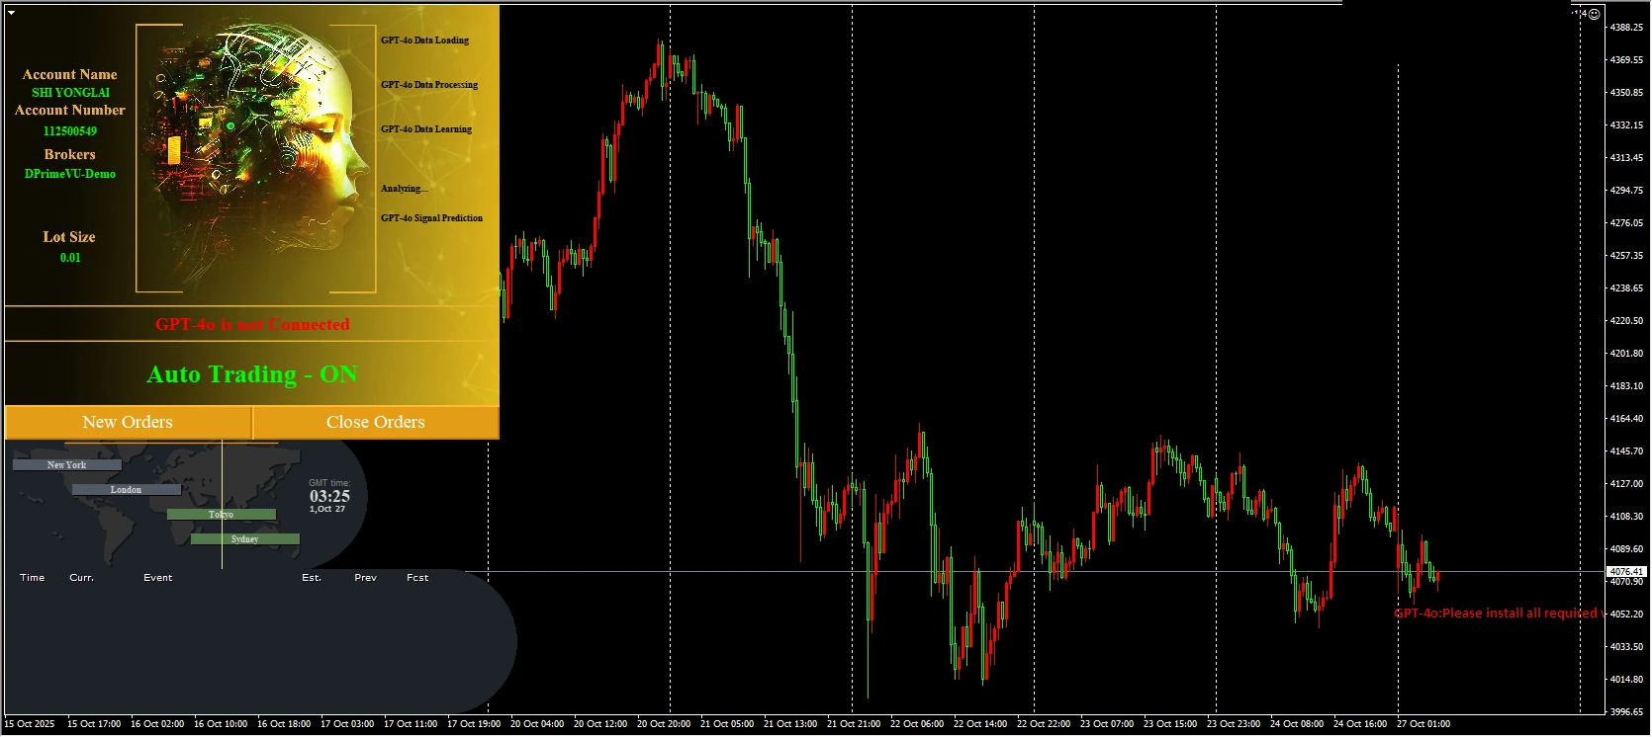Click the Time column header in calendar
Viewport: 1652px width, 737px height.
point(33,578)
